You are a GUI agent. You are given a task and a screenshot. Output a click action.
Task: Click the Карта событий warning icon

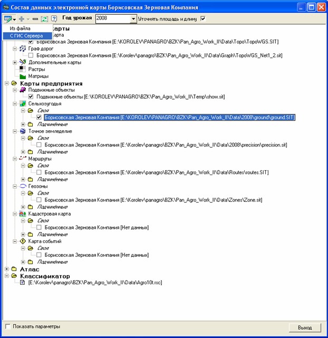[23, 241]
